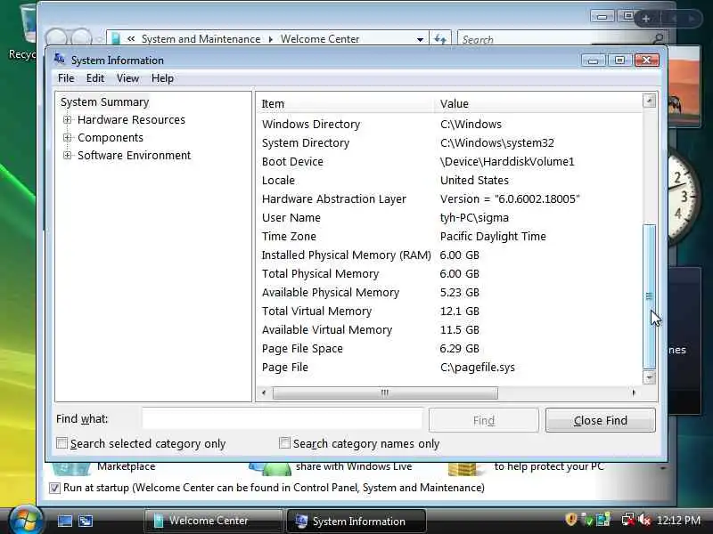
Task: Select the Page File Space row
Action: pos(449,348)
